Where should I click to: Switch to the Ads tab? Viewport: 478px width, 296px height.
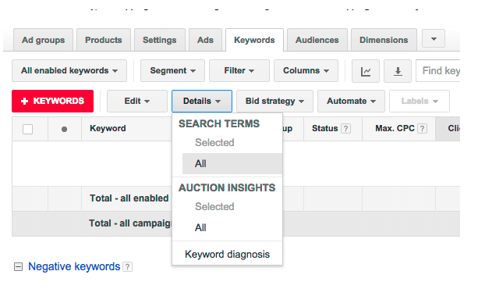(205, 40)
